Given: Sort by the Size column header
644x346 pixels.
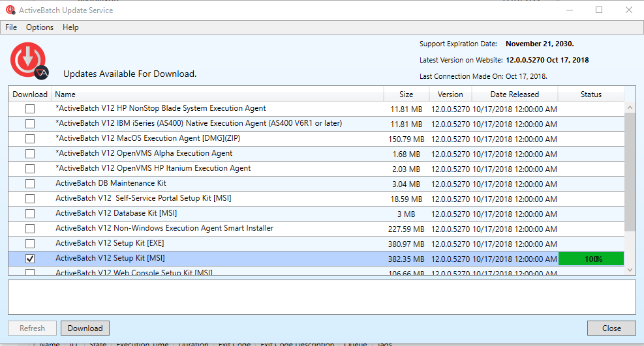Looking at the screenshot, I should click(x=406, y=94).
